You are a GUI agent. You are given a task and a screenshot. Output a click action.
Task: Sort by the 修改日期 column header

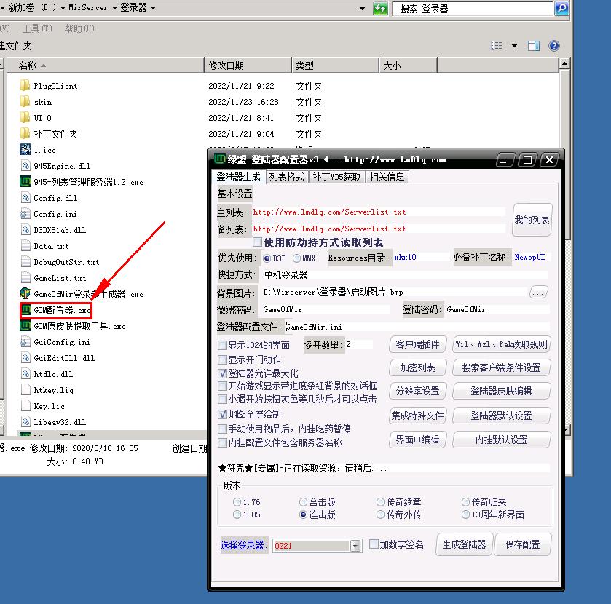point(248,65)
